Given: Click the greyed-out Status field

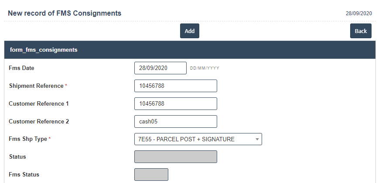Looking at the screenshot, I should point(175,157).
